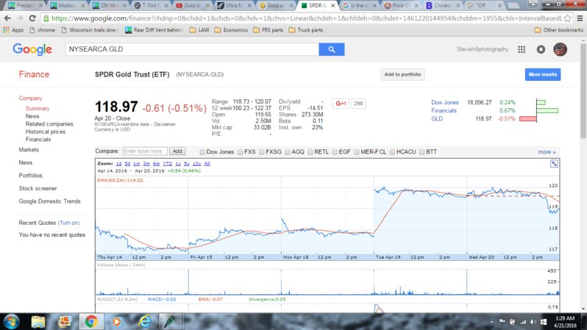Set chart zoom to 10y
This screenshot has width=587, height=330.
tap(196, 164)
